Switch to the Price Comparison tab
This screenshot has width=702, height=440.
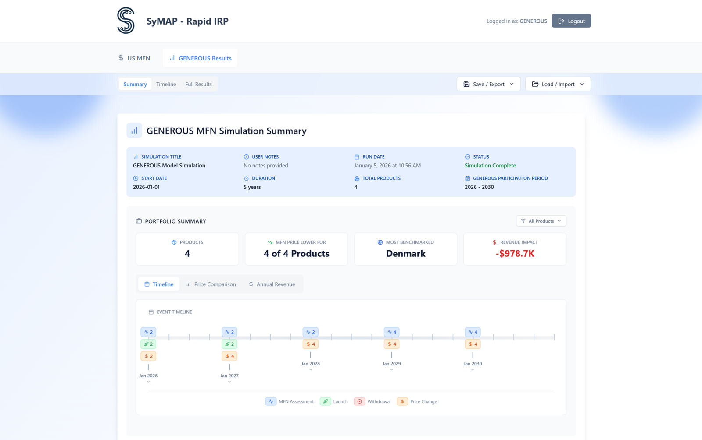coord(211,284)
